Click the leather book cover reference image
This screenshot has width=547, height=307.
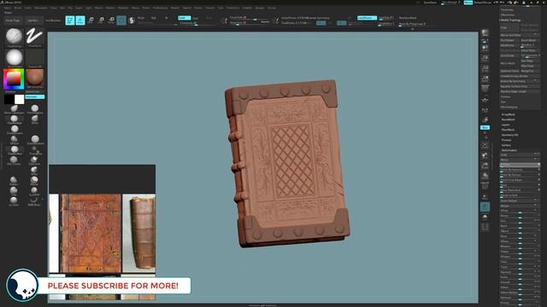point(91,233)
